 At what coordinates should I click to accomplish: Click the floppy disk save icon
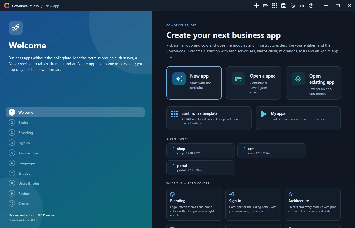284,6
